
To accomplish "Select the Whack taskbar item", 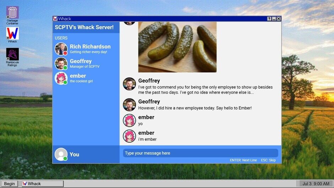I will [42, 184].
